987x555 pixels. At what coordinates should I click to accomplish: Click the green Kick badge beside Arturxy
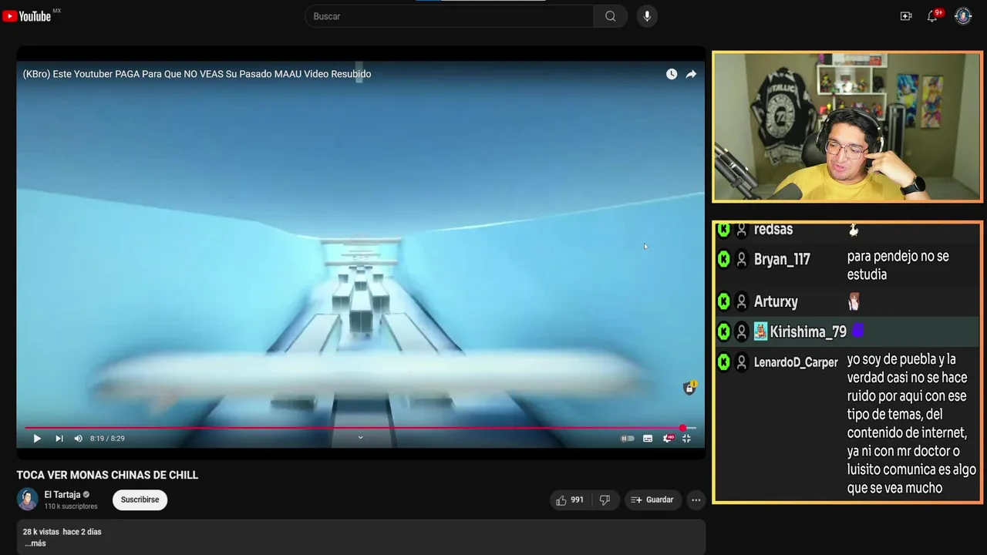coord(723,301)
